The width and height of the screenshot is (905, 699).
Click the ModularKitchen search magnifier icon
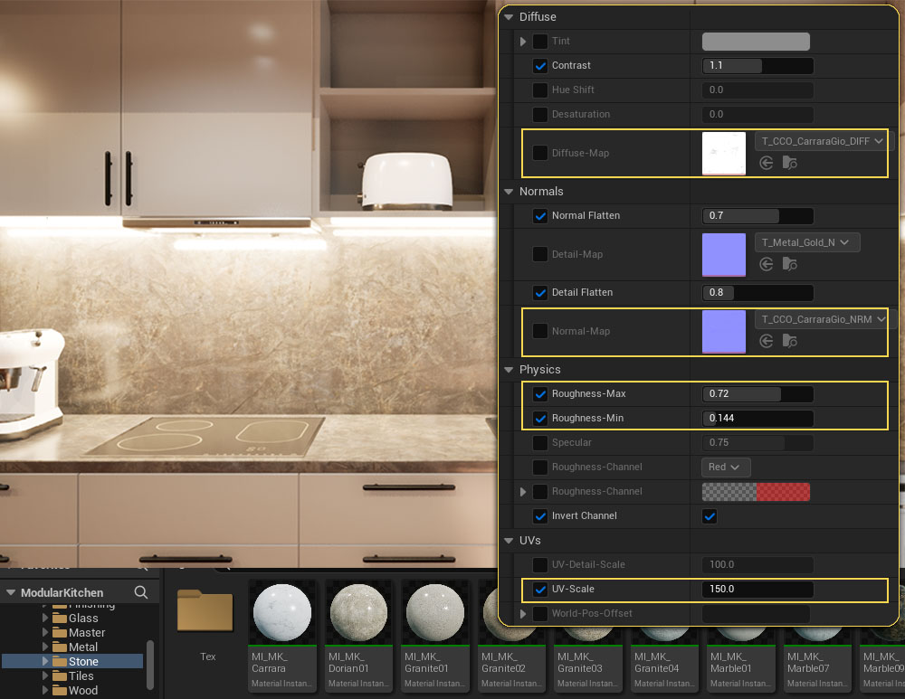(141, 592)
